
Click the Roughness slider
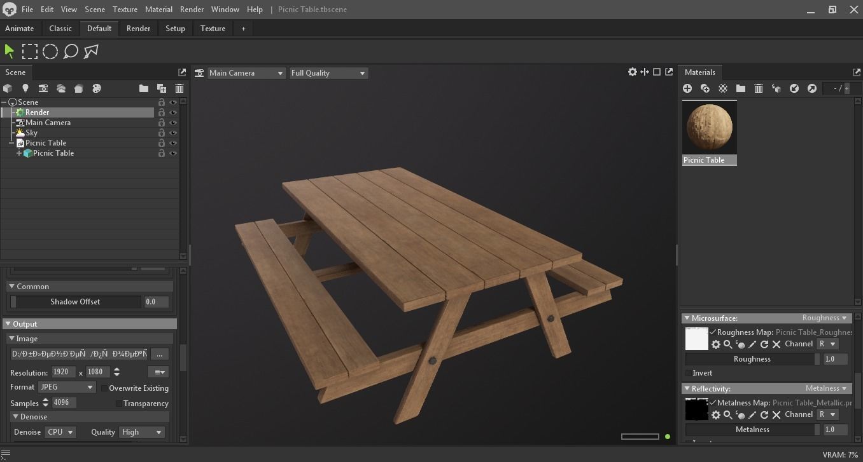coord(752,359)
